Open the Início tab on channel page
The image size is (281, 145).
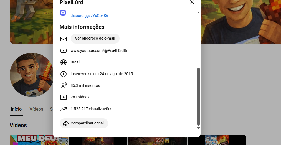pos(16,109)
